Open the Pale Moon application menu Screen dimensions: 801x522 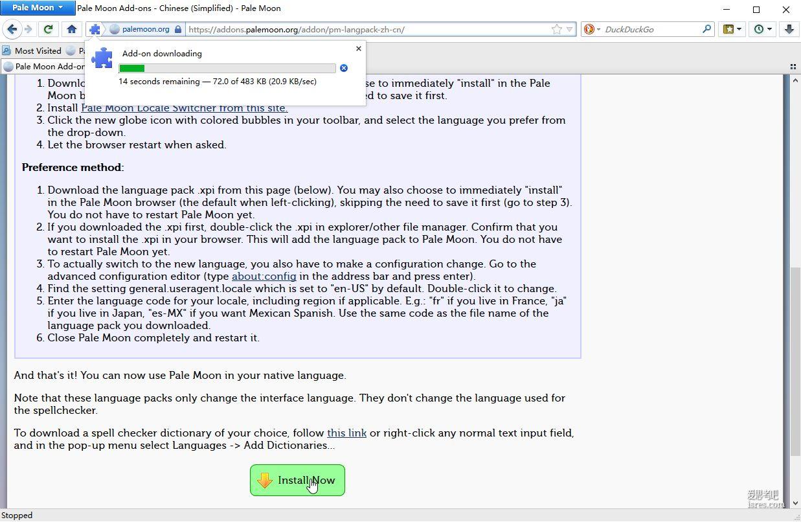[38, 8]
